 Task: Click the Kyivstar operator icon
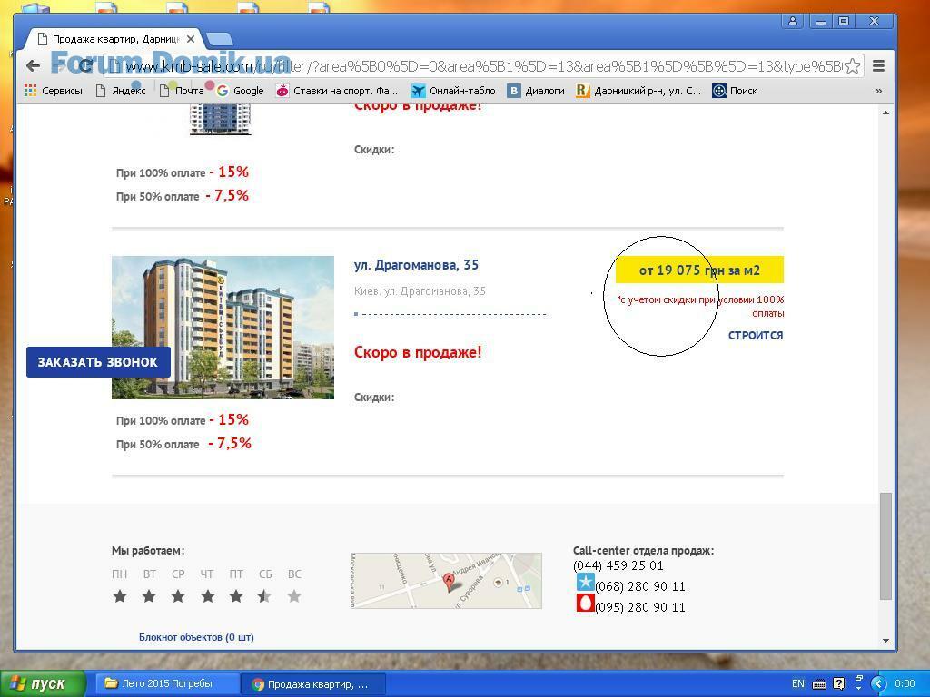[586, 582]
